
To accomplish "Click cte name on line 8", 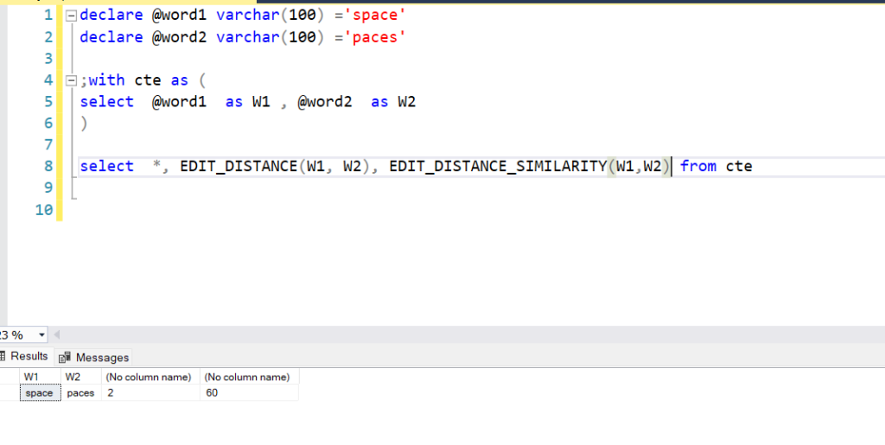I will pyautogui.click(x=739, y=167).
